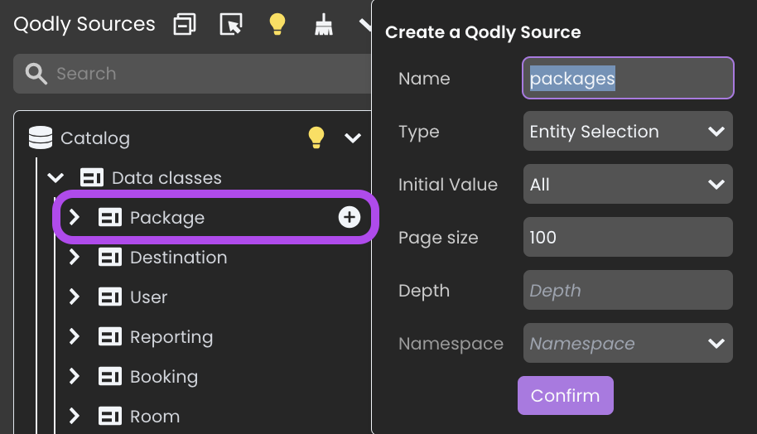The image size is (757, 434).
Task: Select the Booking dataclass item
Action: point(164,377)
